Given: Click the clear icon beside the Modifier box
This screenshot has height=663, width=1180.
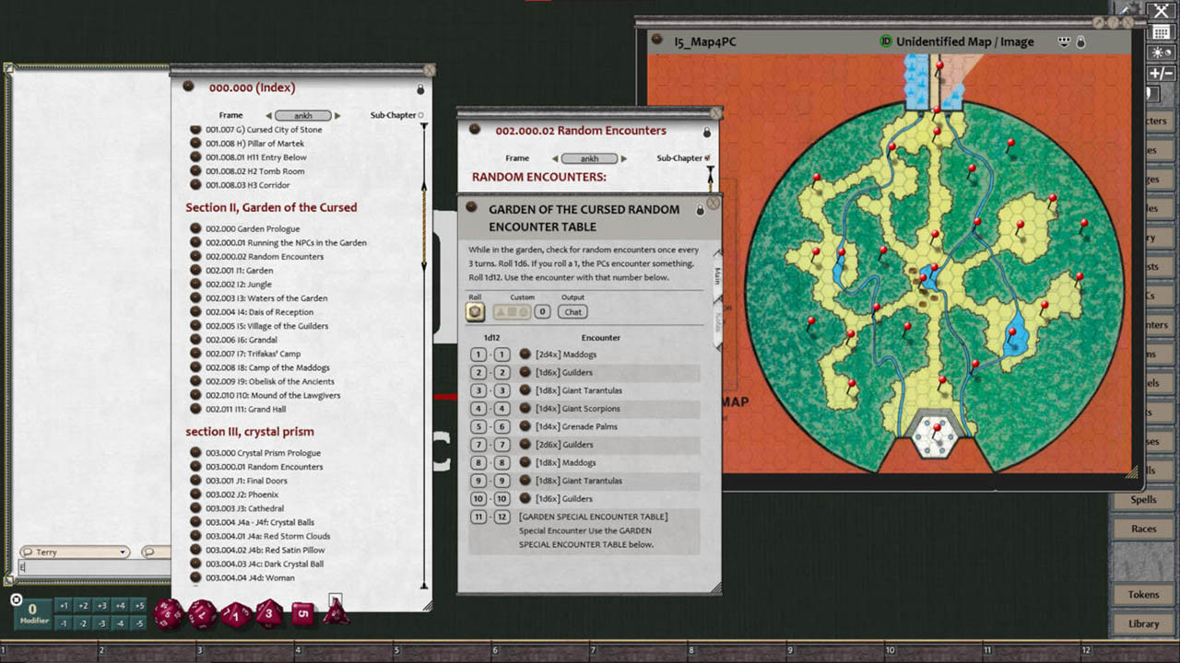Looking at the screenshot, I should tap(17, 599).
